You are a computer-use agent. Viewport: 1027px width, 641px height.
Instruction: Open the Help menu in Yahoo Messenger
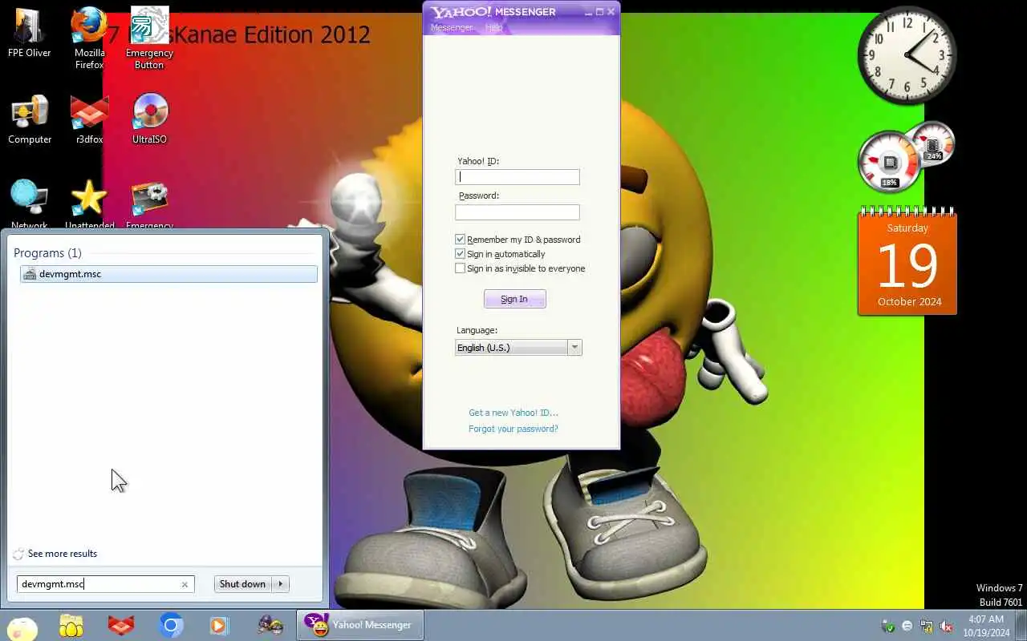(x=493, y=27)
